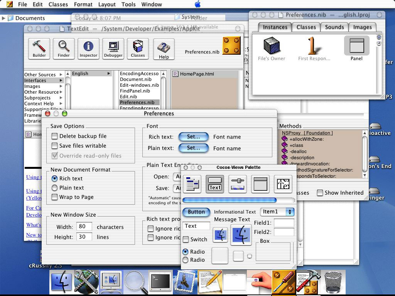Select the first Radio in palette
The image size is (395, 296).
tap(186, 251)
